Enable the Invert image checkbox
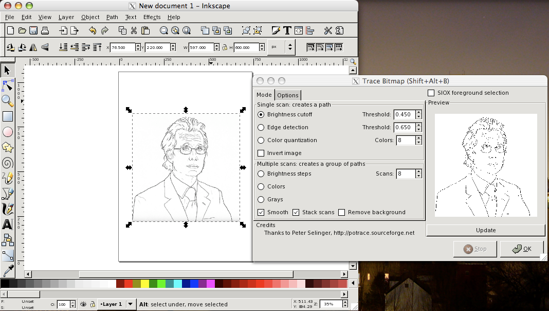The image size is (549, 311). tap(261, 152)
